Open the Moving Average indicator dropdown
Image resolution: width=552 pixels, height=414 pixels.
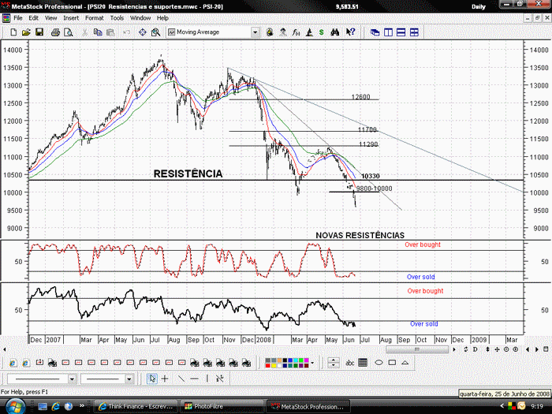pyautogui.click(x=255, y=32)
